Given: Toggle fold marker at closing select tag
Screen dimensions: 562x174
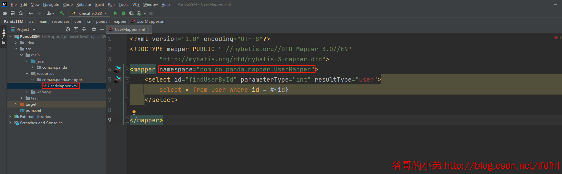Looking at the screenshot, I should coord(127,99).
